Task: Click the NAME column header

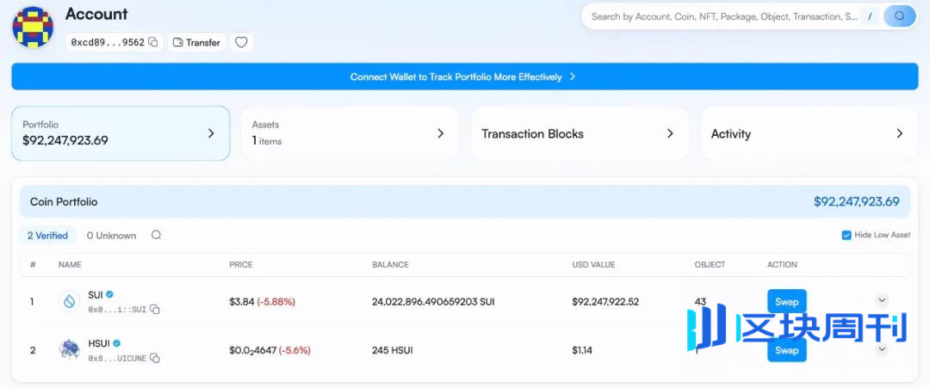Action: pos(70,265)
